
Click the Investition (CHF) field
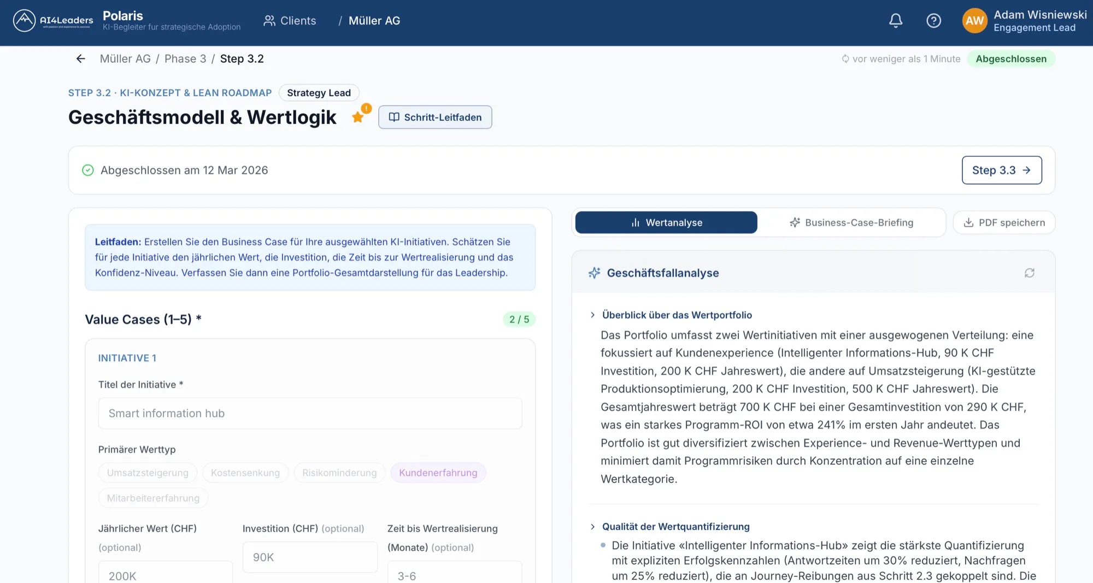click(x=310, y=557)
